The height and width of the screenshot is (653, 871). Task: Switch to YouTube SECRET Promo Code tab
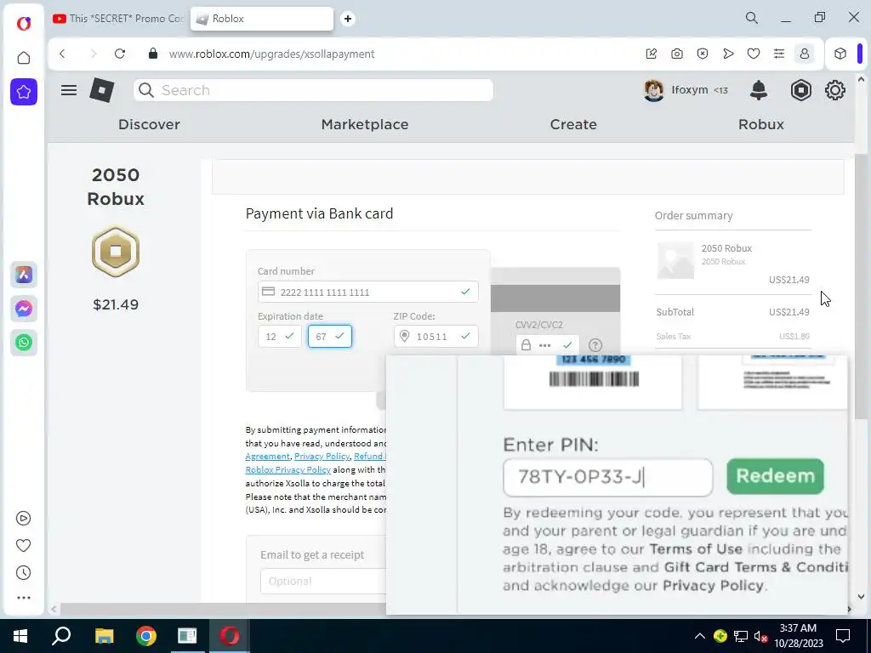tap(118, 19)
